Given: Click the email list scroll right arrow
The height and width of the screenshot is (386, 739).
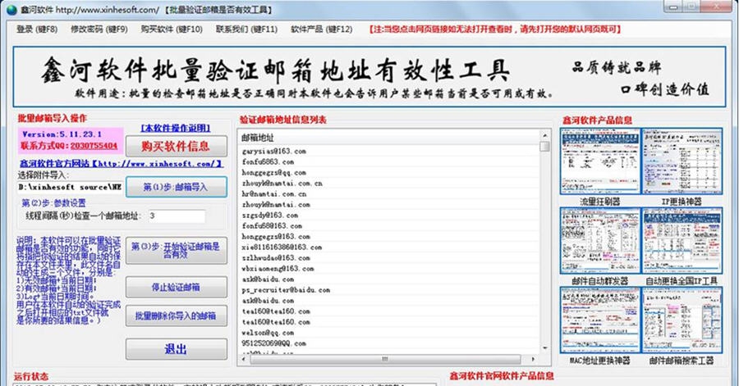Looking at the screenshot, I should tap(533, 359).
